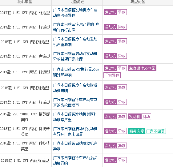
Task: Click 发动机 异响 tag in 2019款 row
Action: pyautogui.click(x=115, y=117)
